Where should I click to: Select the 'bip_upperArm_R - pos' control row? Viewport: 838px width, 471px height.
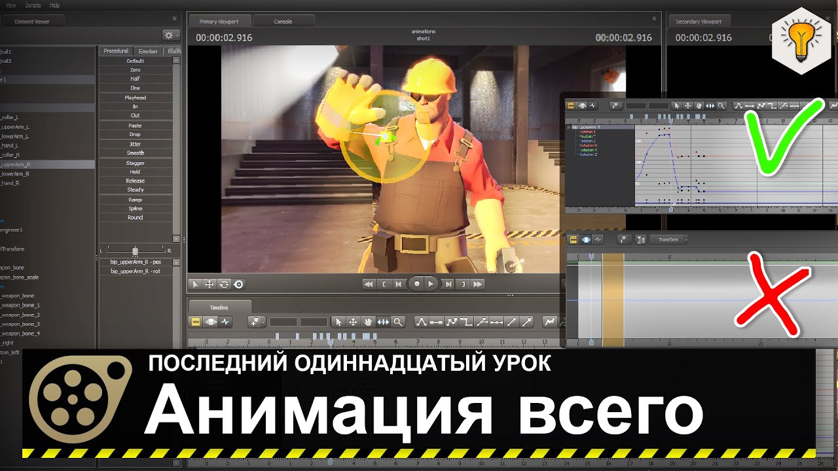coord(135,262)
